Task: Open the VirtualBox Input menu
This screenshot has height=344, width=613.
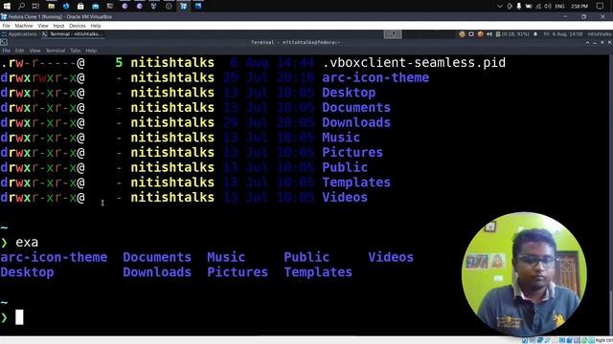Action: (x=58, y=26)
